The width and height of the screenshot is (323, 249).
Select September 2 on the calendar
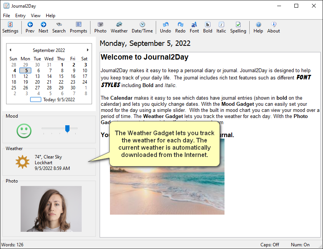coord(74,65)
